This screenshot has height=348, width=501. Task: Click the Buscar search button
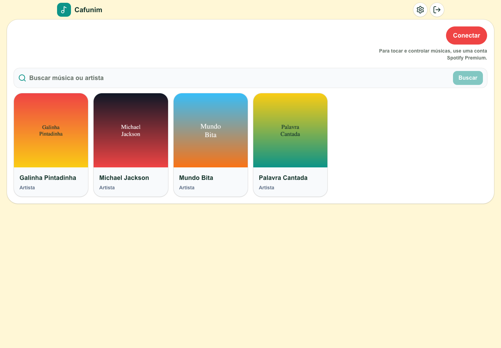tap(468, 78)
